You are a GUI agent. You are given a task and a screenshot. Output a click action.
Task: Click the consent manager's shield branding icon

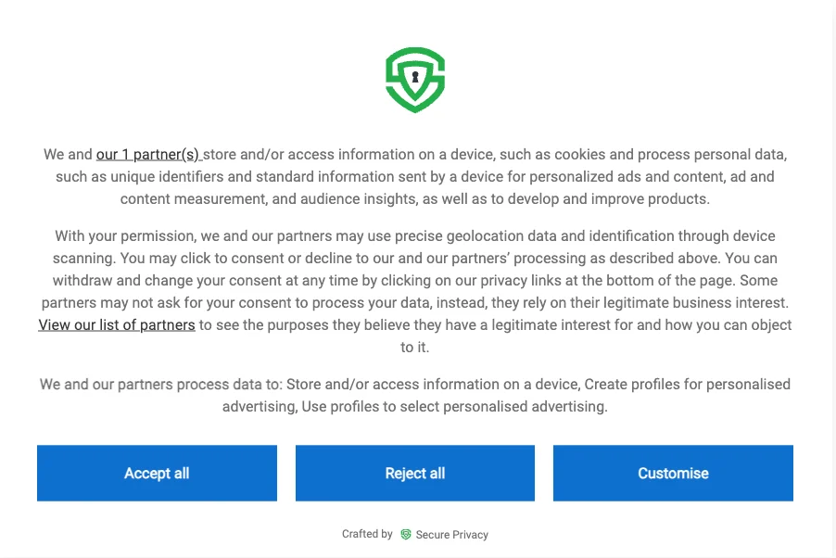[x=414, y=80]
